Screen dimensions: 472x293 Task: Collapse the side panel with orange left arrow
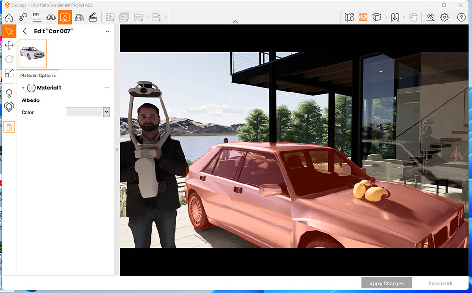tap(117, 150)
